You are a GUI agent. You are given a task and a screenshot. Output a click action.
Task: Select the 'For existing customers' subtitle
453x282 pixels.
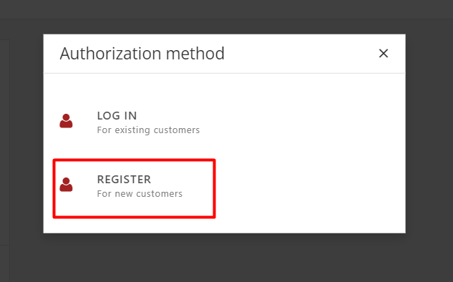(x=148, y=130)
